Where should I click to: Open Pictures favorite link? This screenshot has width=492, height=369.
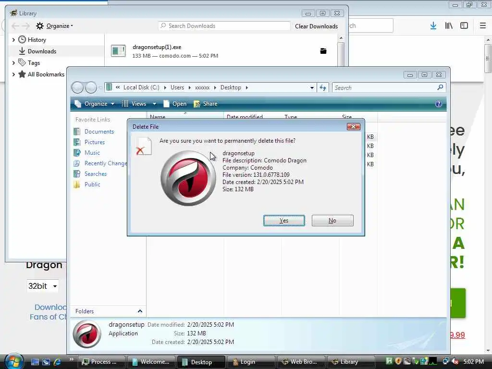coord(95,142)
